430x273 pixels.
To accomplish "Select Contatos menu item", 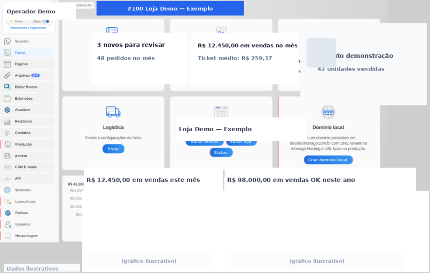I will coord(27,133).
